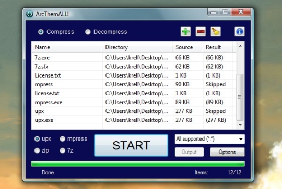Click the ArcThemALL! title bar app icon
The image size is (282, 189).
(30, 14)
